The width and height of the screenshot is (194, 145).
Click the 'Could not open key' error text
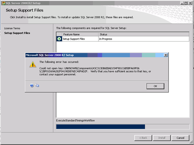[x=95, y=71]
